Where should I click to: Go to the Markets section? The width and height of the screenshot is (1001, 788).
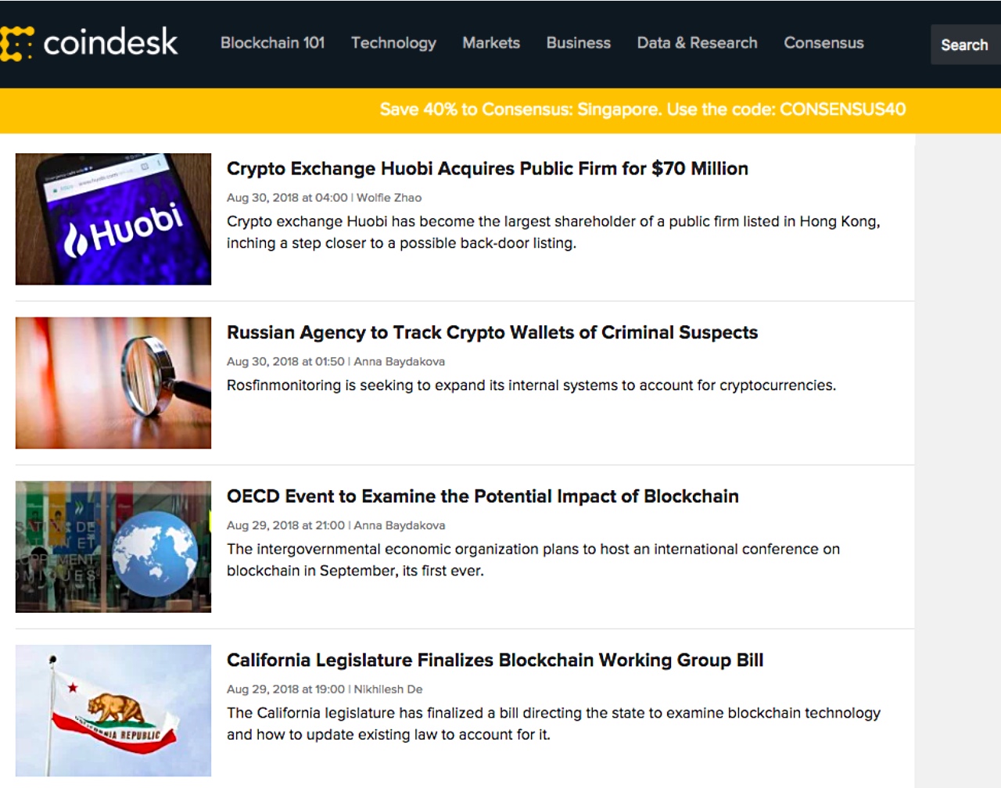click(x=491, y=43)
